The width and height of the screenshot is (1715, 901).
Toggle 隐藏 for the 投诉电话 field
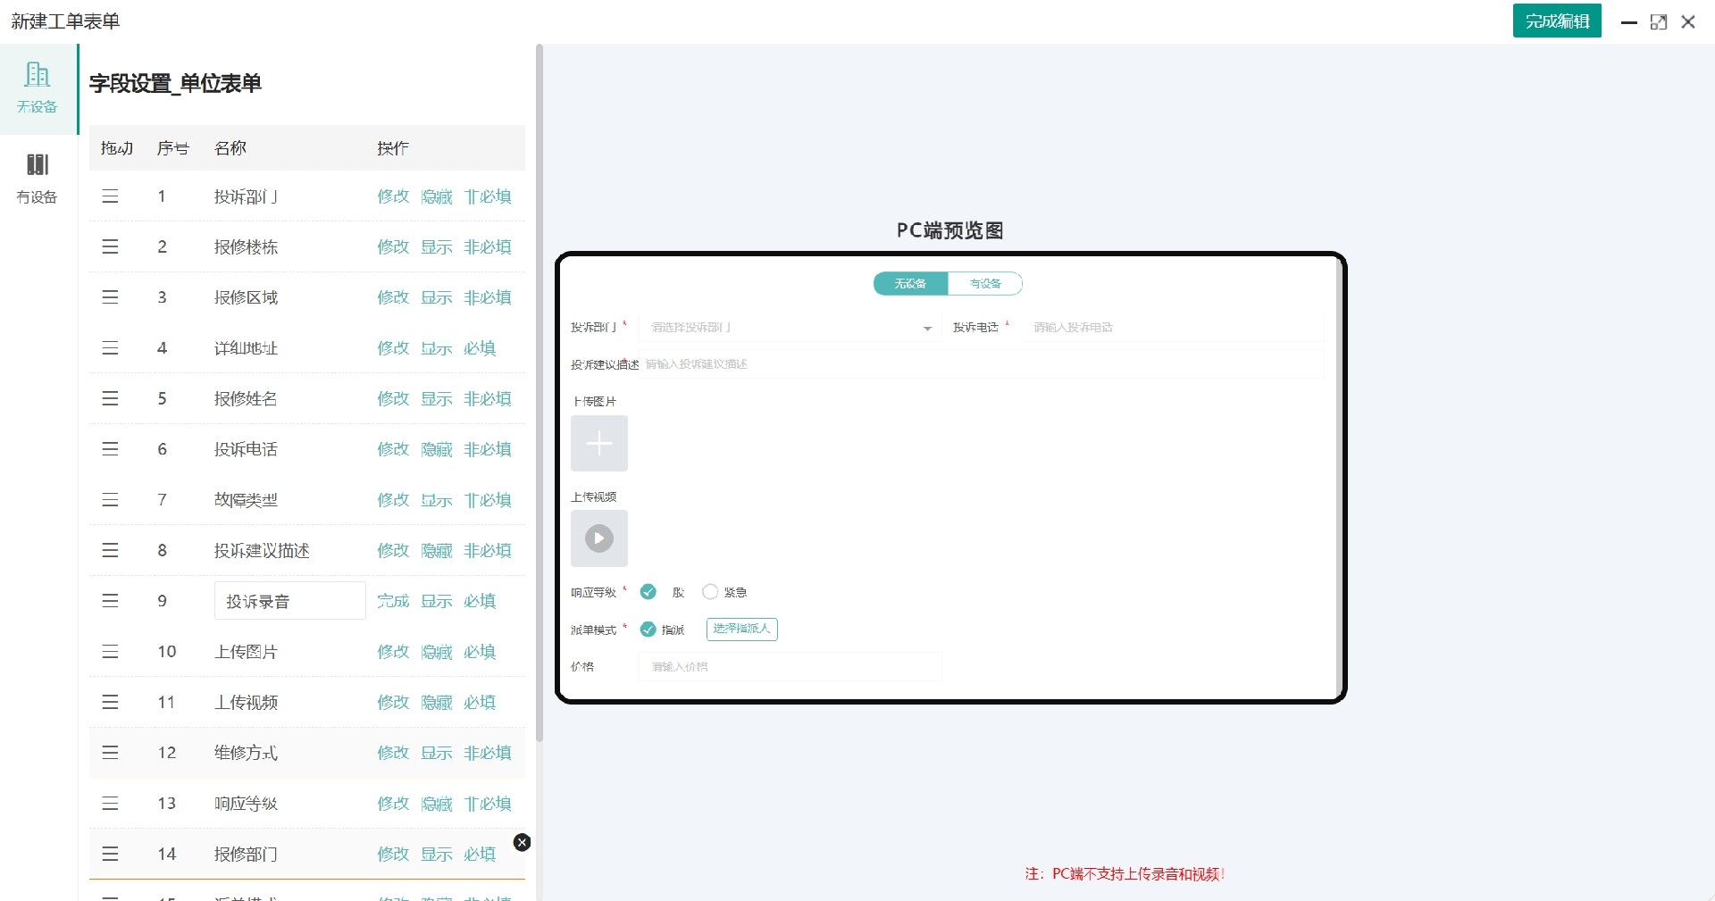point(436,449)
